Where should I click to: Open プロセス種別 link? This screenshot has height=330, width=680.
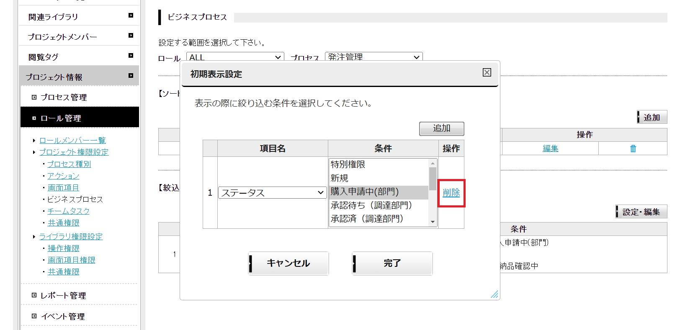tap(69, 164)
